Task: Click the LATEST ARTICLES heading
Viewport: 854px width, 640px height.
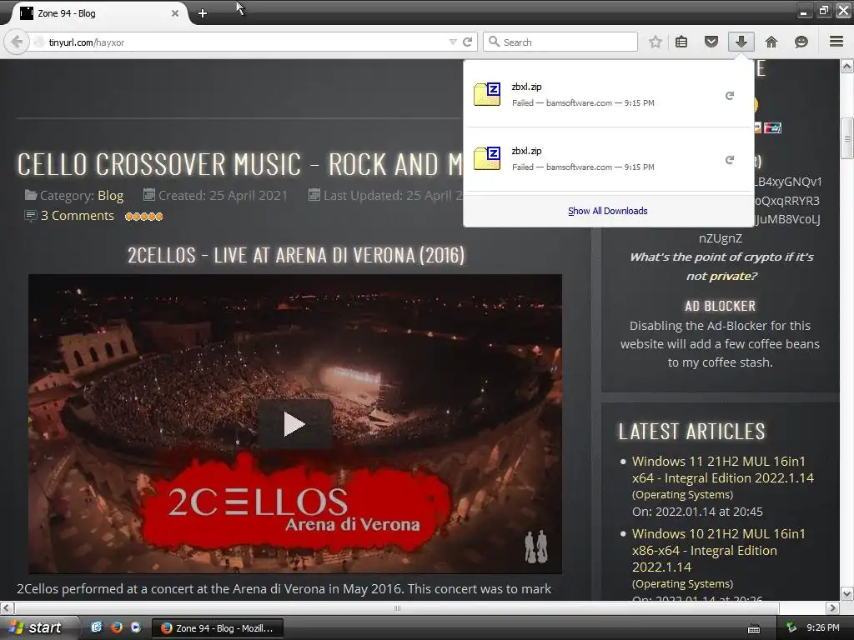Action: pos(691,432)
